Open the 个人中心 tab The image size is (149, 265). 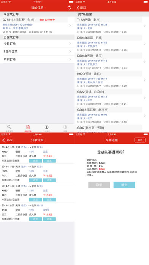click(47, 128)
